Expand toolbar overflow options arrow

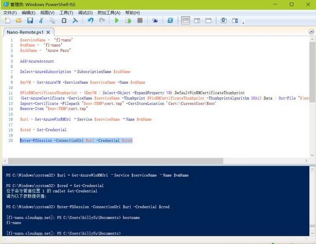243,23
